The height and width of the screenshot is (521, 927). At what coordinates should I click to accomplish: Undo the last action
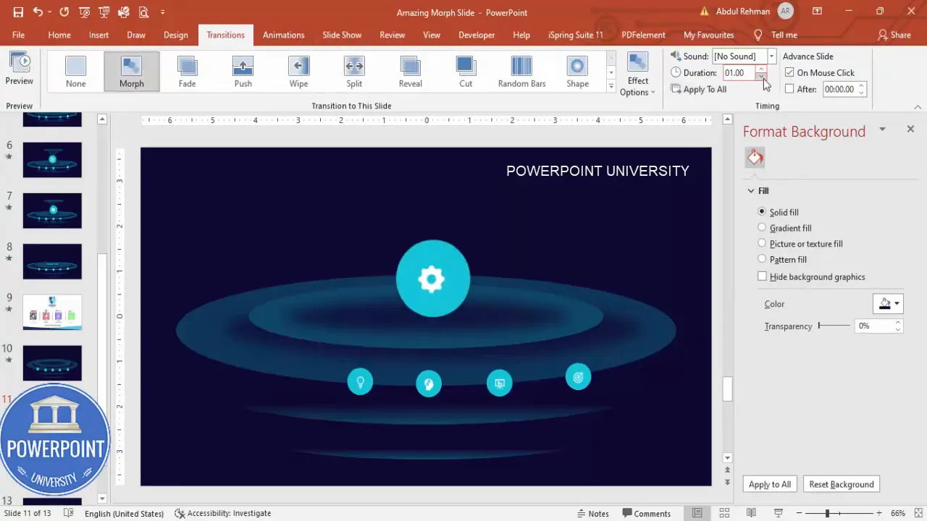[38, 12]
